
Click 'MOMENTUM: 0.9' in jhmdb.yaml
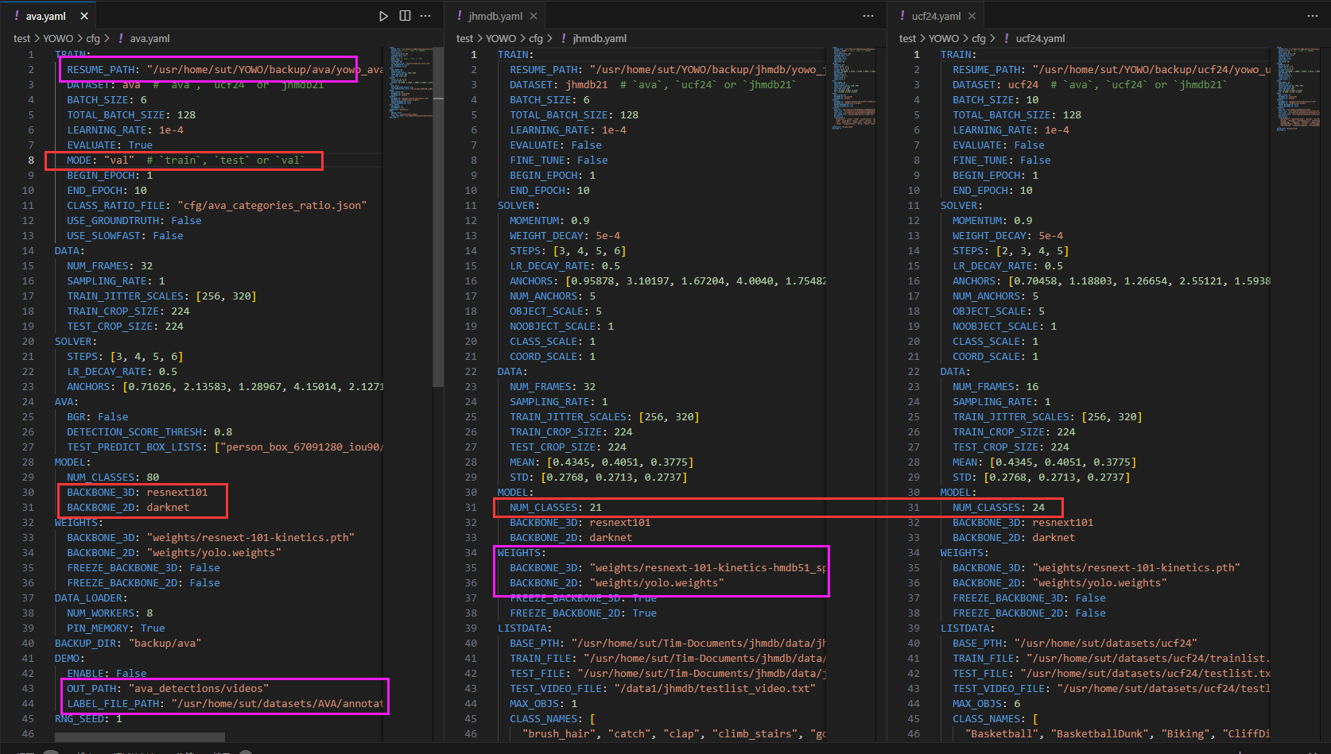pyautogui.click(x=549, y=220)
